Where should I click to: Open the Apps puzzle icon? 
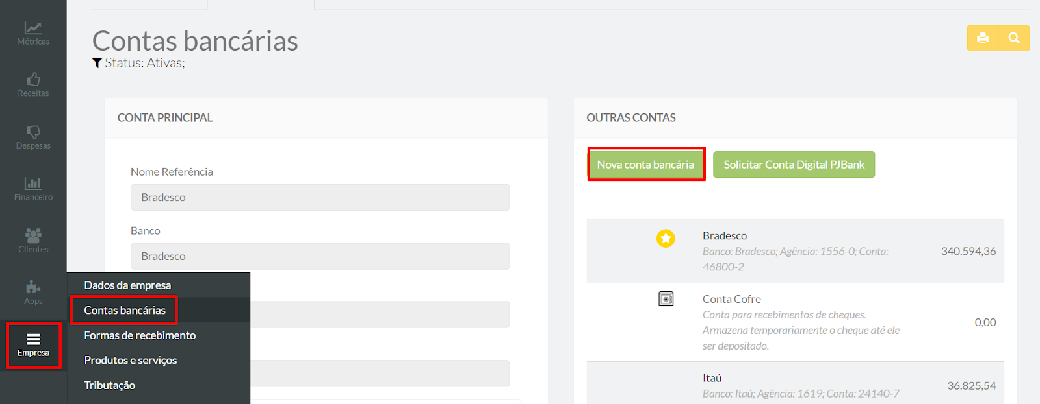[x=33, y=287]
